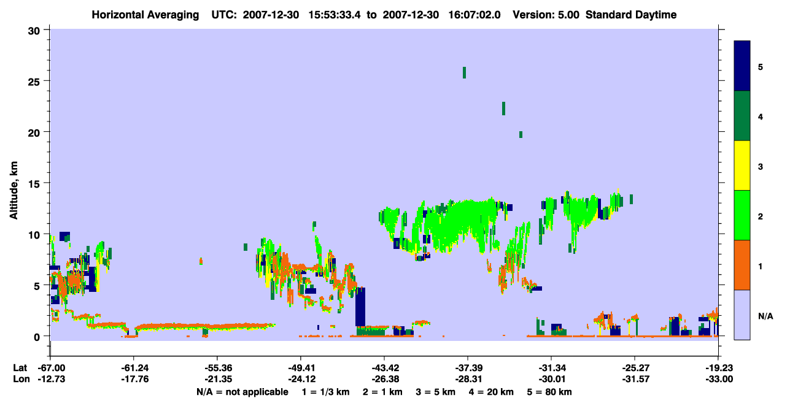
Task: Click the colorbar label '4'
Action: point(761,117)
